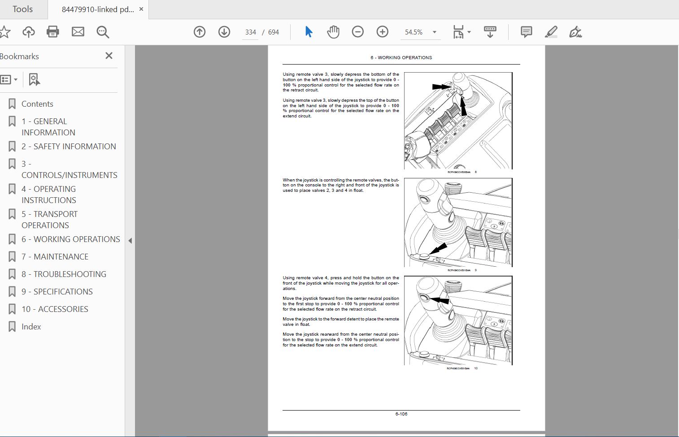Select the highlighter pen tool
679x437 pixels.
point(551,32)
